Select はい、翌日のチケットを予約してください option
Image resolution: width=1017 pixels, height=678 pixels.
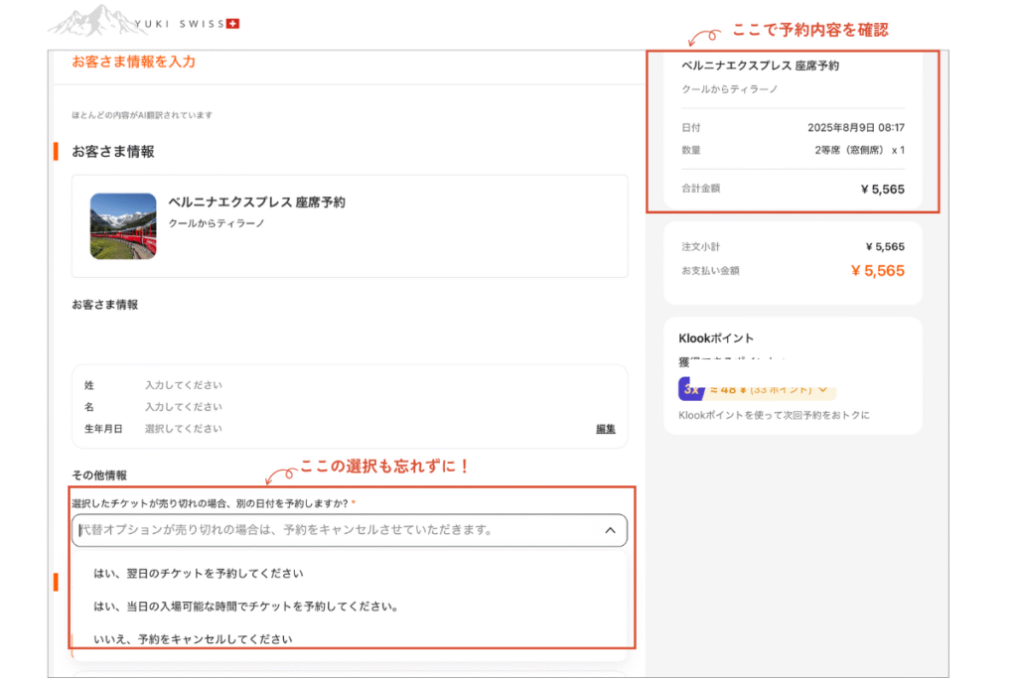click(x=199, y=574)
